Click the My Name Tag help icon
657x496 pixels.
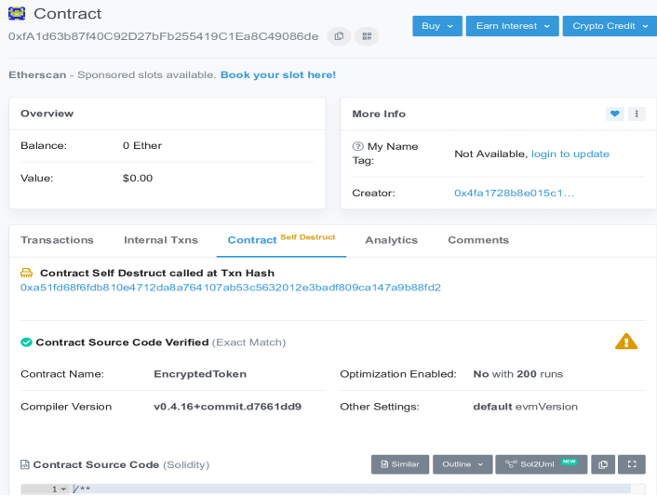357,147
